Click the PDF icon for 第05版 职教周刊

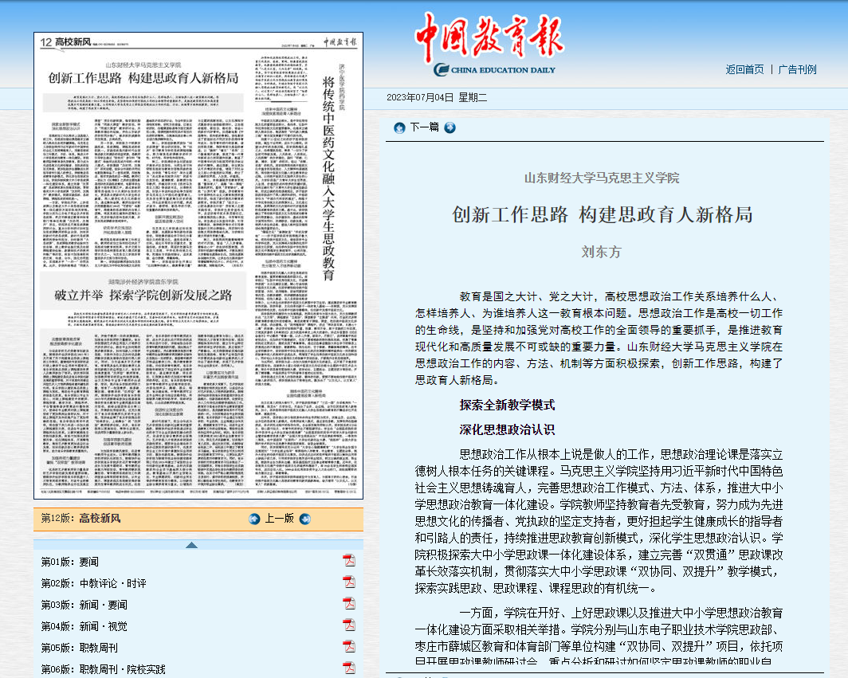pyautogui.click(x=348, y=647)
